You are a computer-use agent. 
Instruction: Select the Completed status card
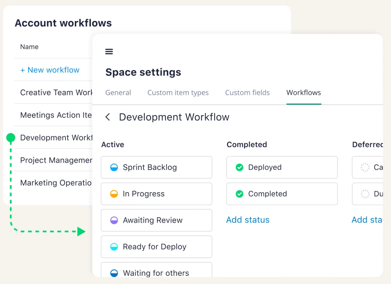point(282,194)
